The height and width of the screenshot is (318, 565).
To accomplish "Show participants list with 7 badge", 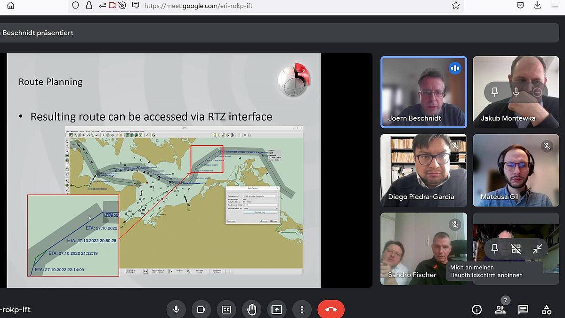I will point(500,310).
